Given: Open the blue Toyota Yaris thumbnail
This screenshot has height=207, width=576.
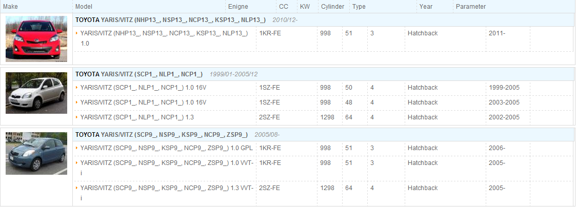Looking at the screenshot, I should (36, 153).
